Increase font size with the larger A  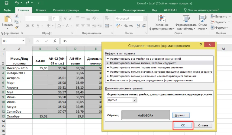[65, 18]
